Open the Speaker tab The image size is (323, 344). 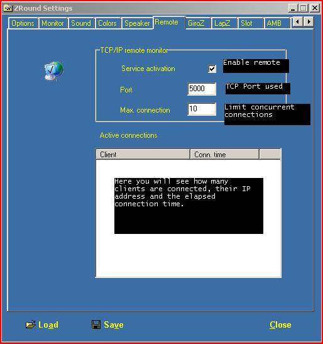point(137,23)
